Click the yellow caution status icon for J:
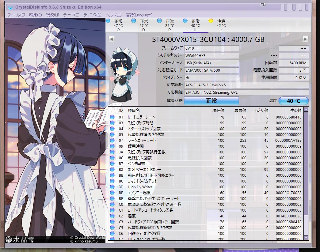This screenshot has width=320, height=252. point(211,21)
